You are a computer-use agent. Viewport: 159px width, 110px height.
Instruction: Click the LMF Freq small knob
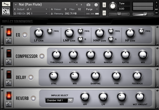coord(81,31)
